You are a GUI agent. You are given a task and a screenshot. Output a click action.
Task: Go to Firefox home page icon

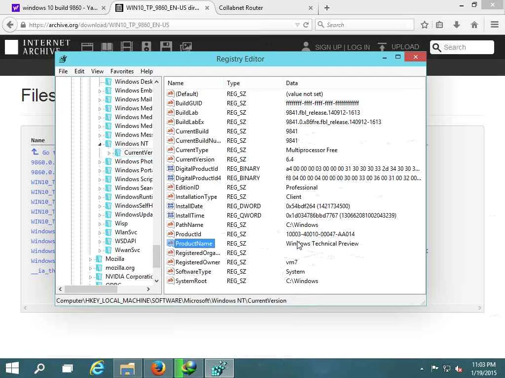click(474, 25)
